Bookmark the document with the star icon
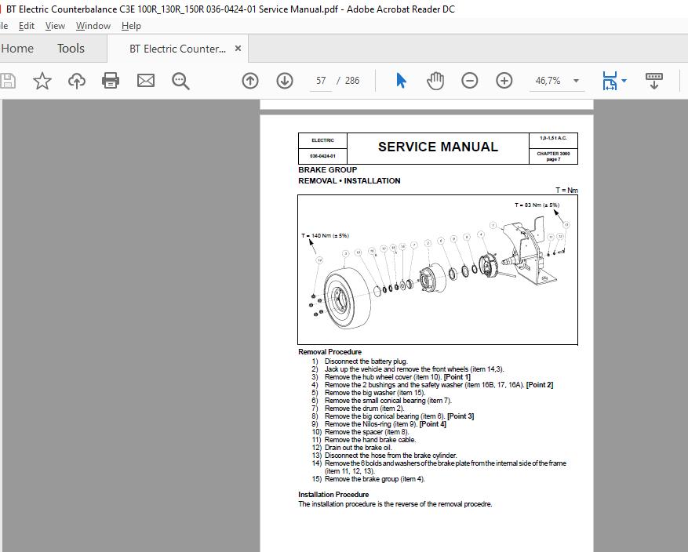Viewport: 688px width, 552px height. [x=42, y=81]
